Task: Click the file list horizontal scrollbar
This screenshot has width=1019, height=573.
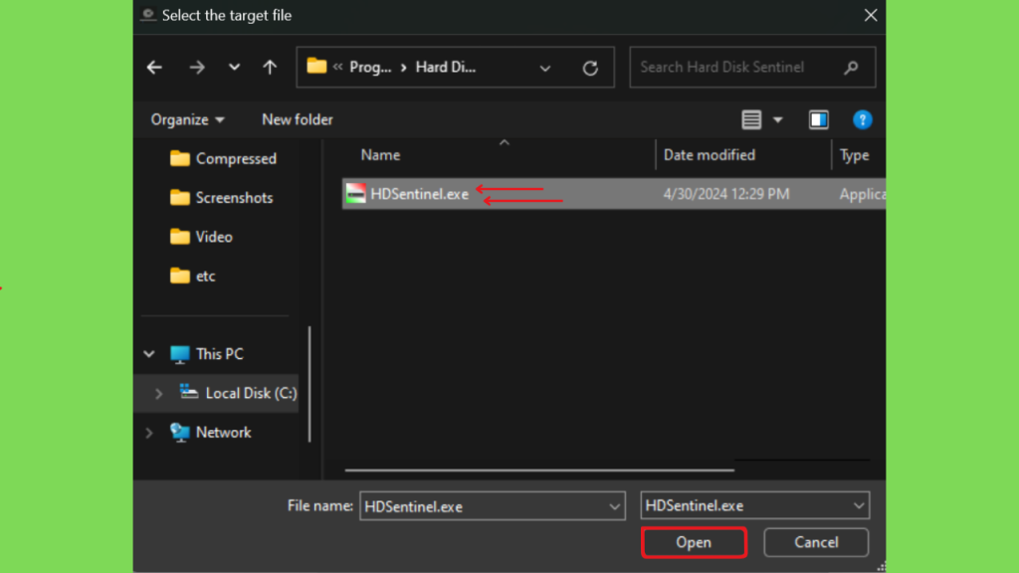Action: click(x=539, y=470)
